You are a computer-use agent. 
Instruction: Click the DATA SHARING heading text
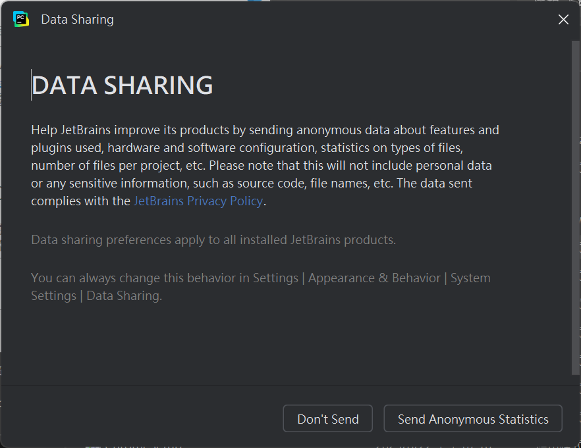123,85
